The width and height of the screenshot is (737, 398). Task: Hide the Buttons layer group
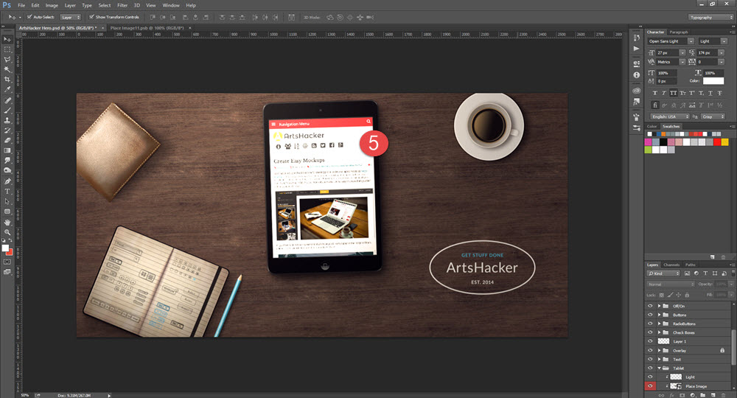click(x=651, y=315)
